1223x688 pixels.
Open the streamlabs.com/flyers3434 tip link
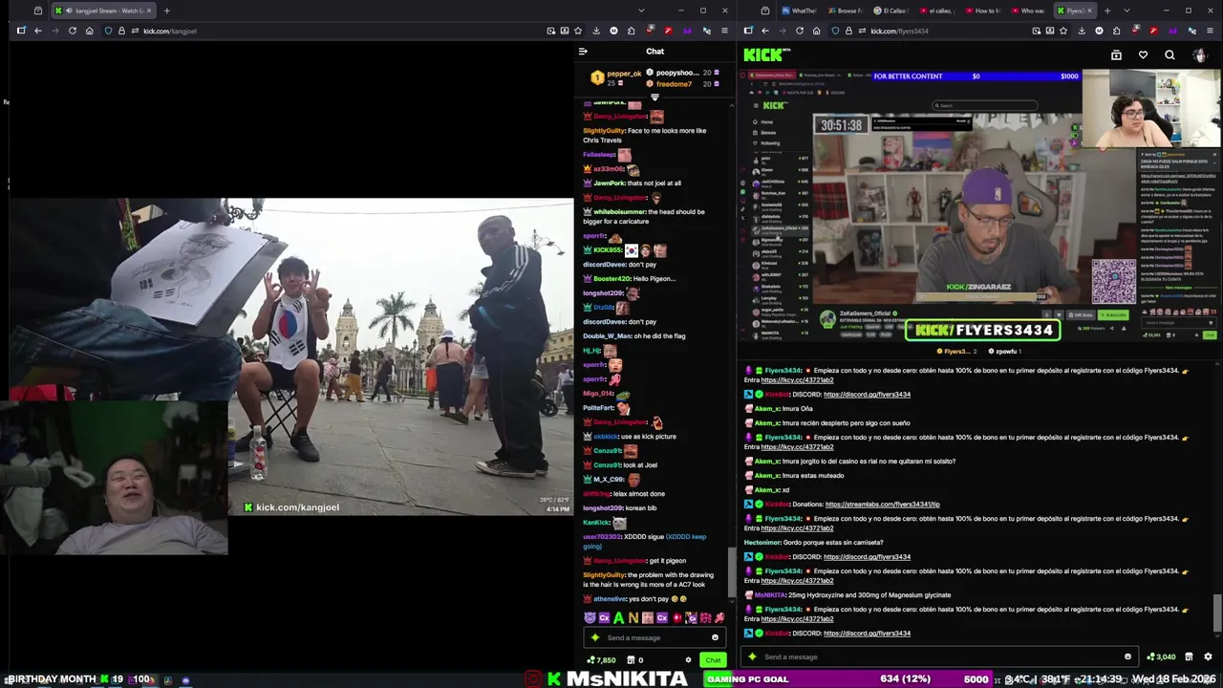click(x=882, y=504)
